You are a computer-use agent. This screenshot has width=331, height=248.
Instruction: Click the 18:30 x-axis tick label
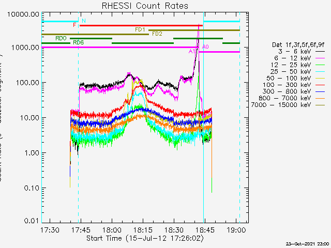[x=174, y=230]
